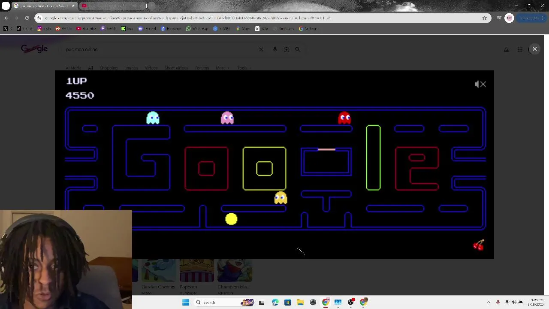This screenshot has height=309, width=549.
Task: Clear the Google search box
Action: click(x=261, y=49)
